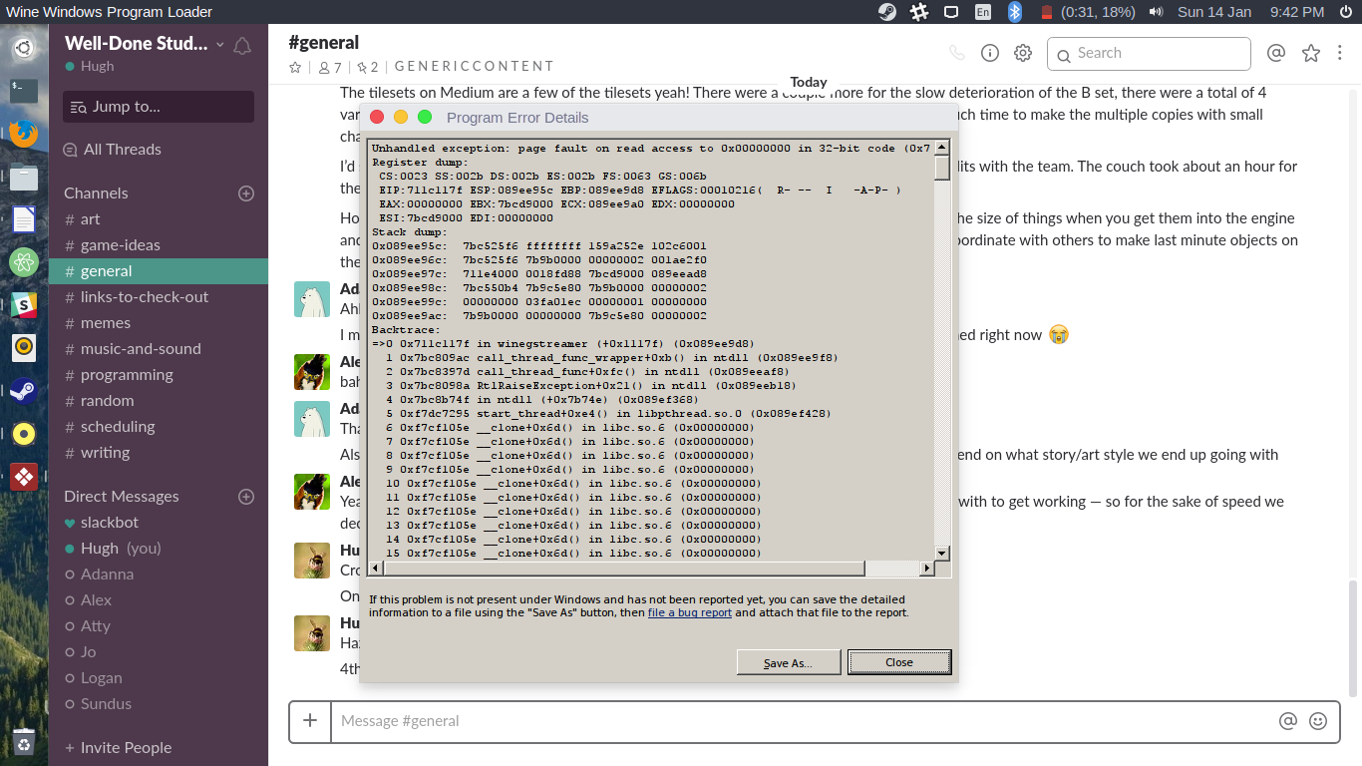Show mentions and reactions @ icon
This screenshot has height=766, width=1362.
click(x=1275, y=53)
